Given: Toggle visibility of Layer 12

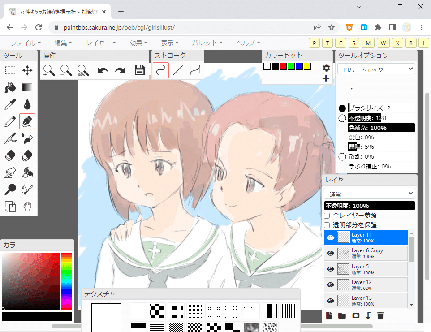Looking at the screenshot, I should (330, 285).
